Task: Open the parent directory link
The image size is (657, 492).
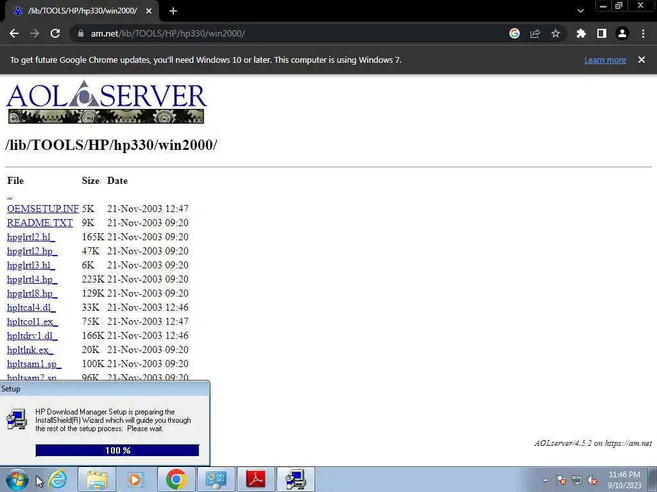Action: (10, 196)
